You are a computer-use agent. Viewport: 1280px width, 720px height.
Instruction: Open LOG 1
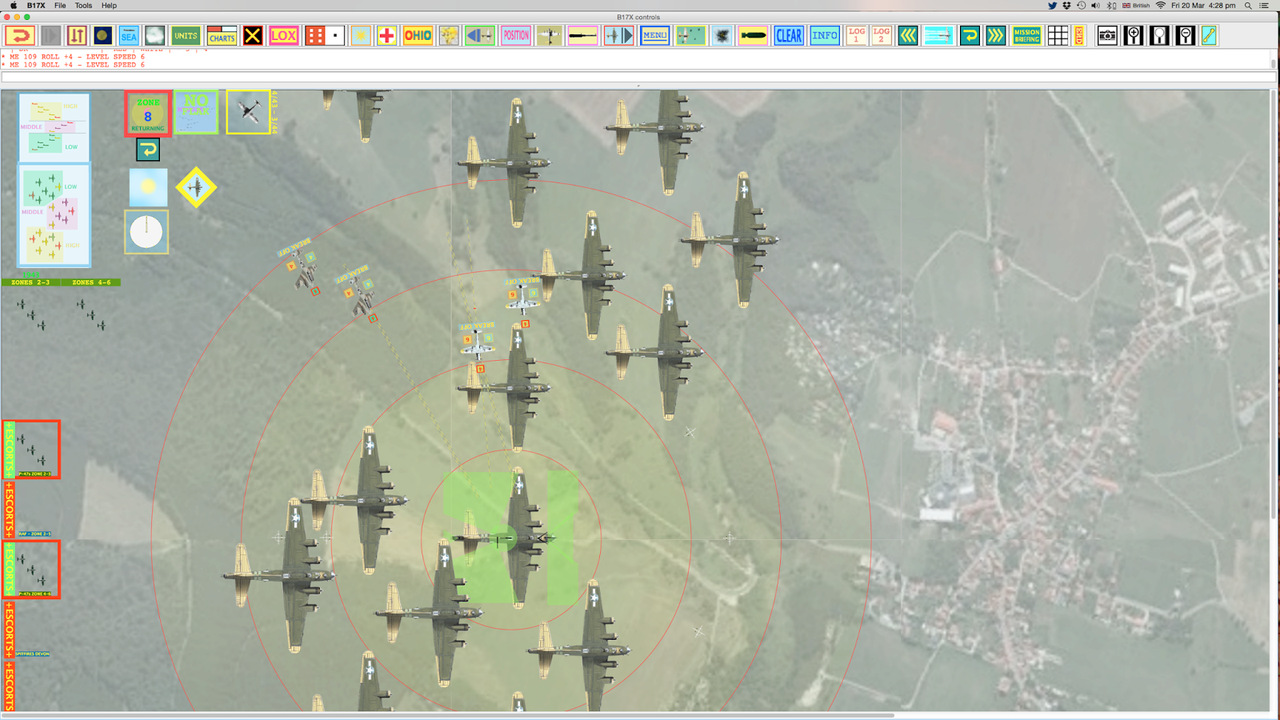pyautogui.click(x=856, y=35)
